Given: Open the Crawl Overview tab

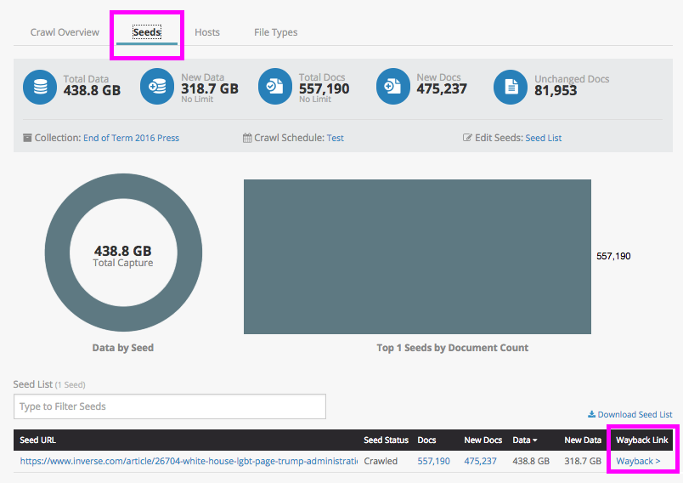Looking at the screenshot, I should click(65, 32).
